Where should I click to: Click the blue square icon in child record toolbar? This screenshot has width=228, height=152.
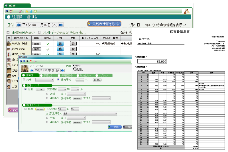pos(24,61)
